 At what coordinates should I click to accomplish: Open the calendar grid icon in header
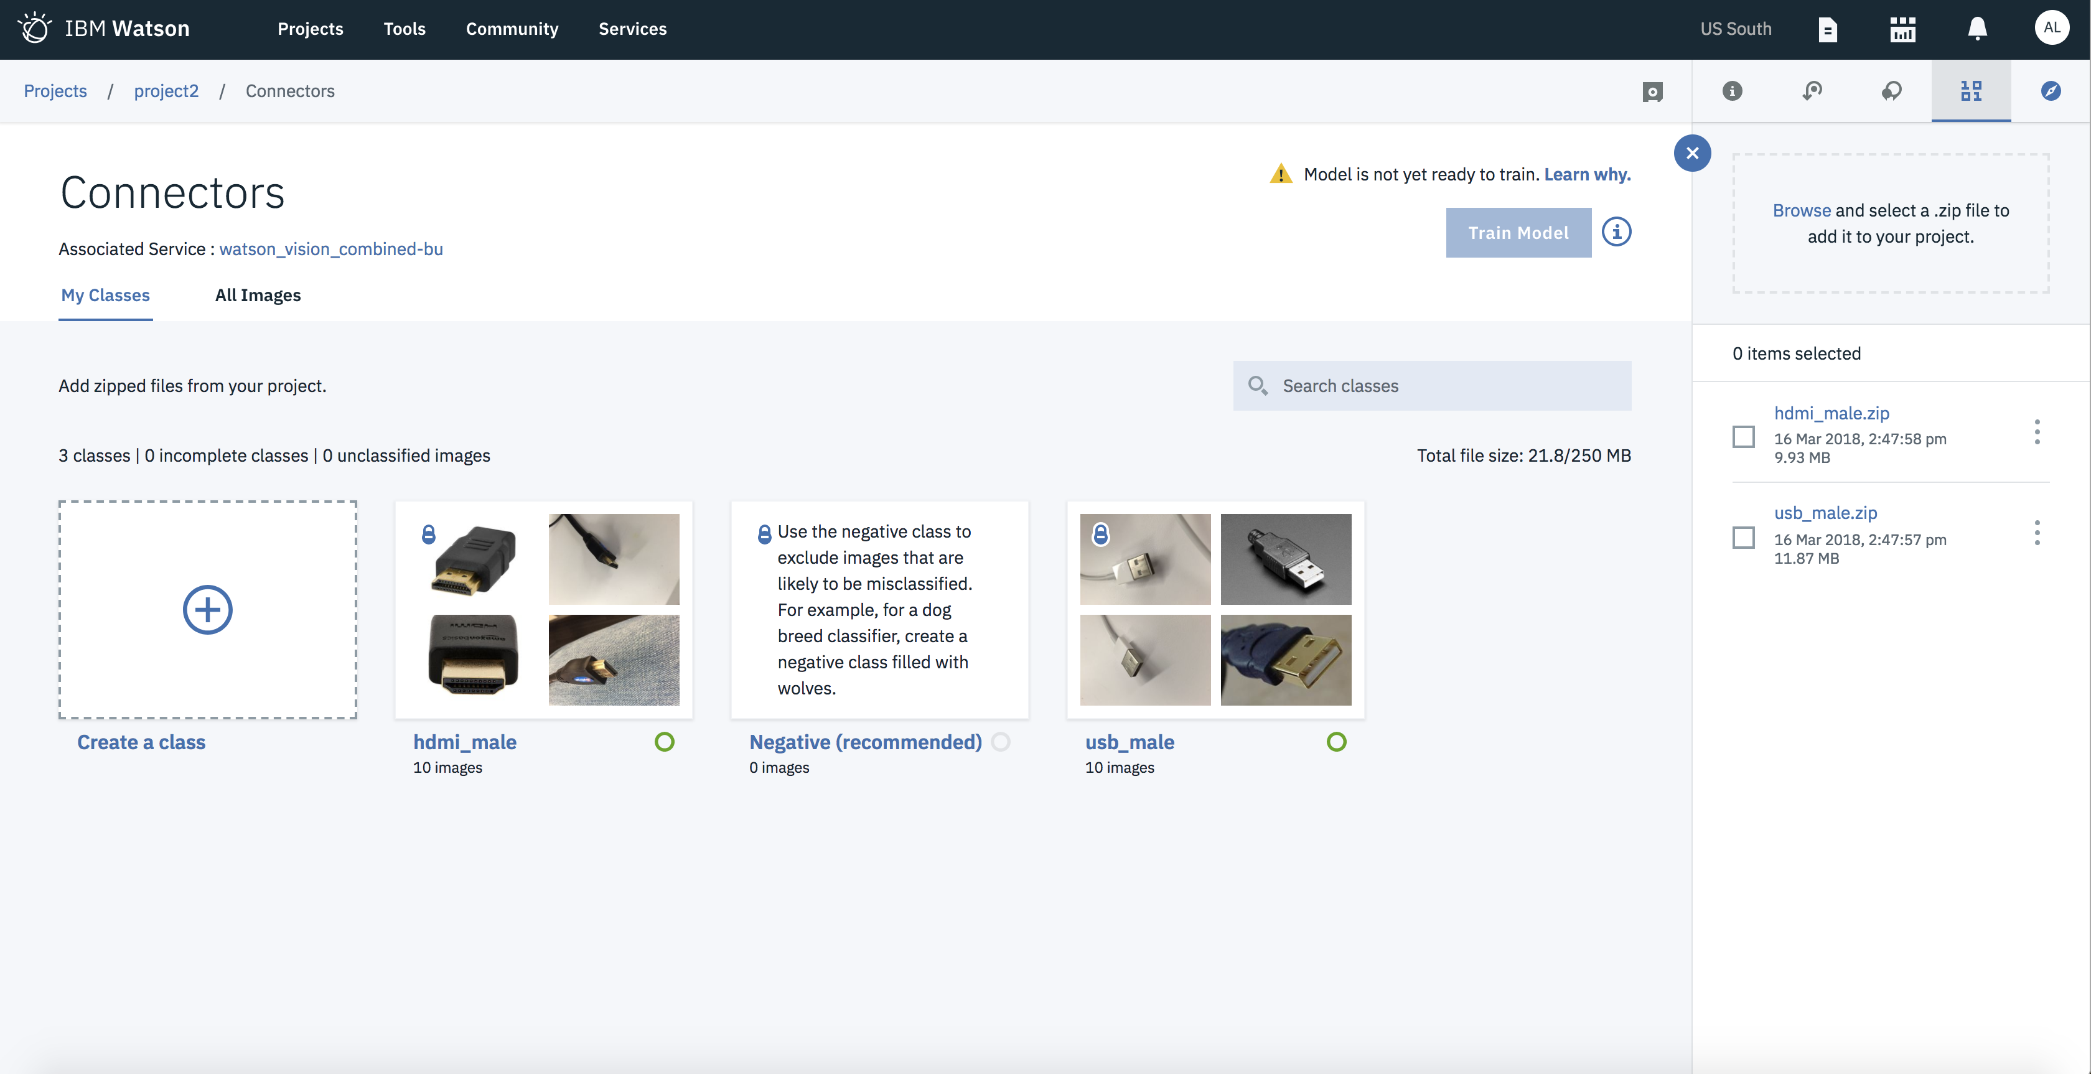tap(1902, 30)
